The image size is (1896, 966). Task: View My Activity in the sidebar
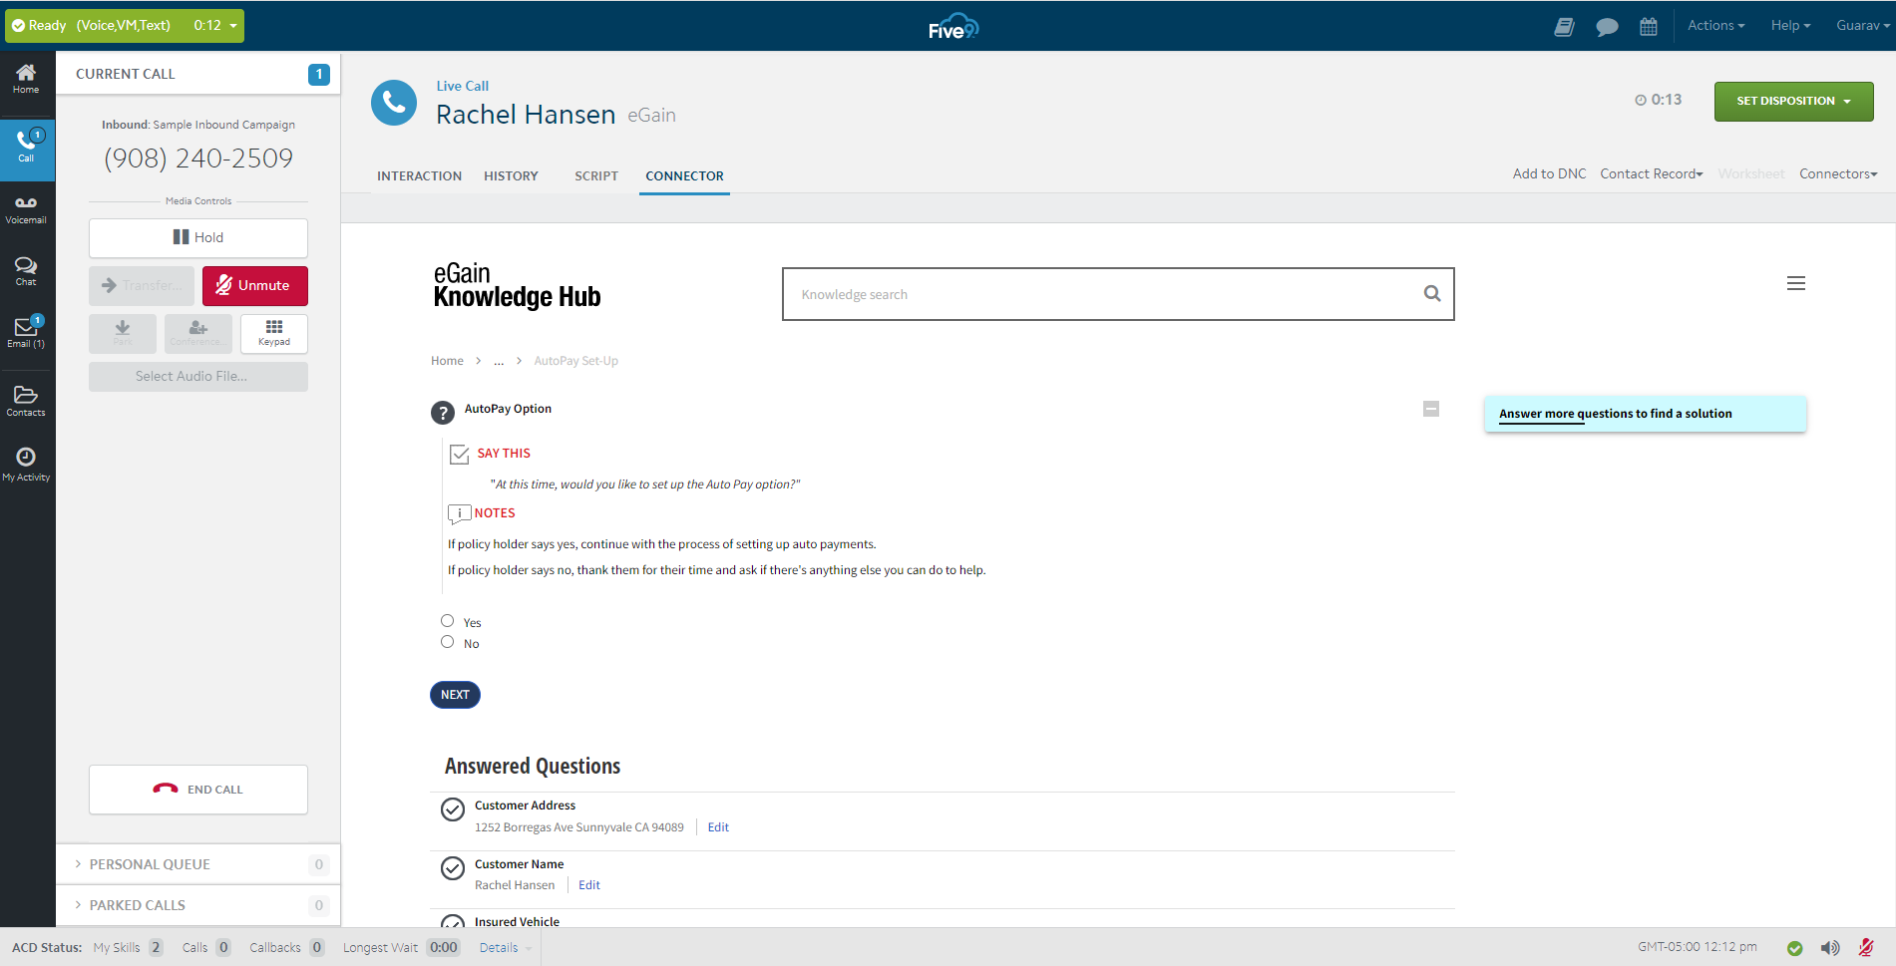click(26, 462)
